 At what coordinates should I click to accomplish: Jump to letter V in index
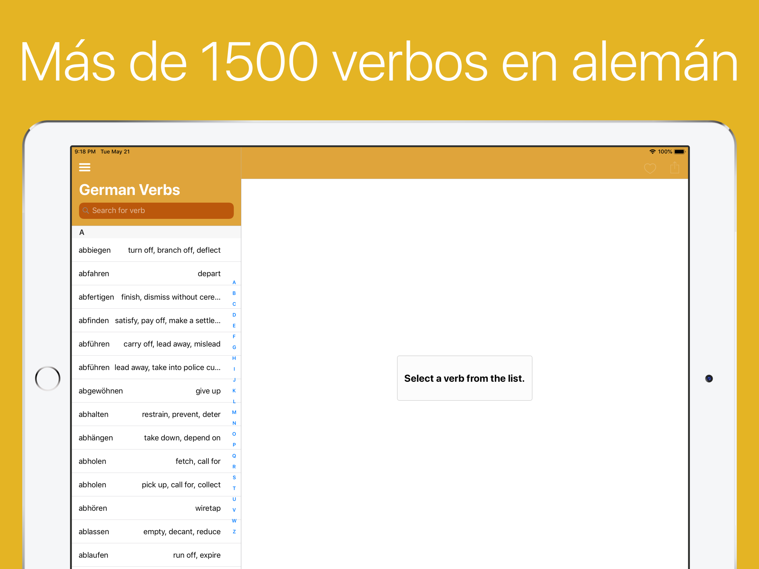[x=234, y=510]
